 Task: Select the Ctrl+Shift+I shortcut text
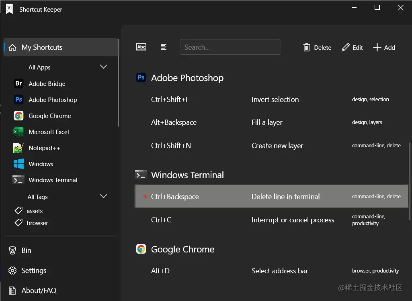[169, 100]
